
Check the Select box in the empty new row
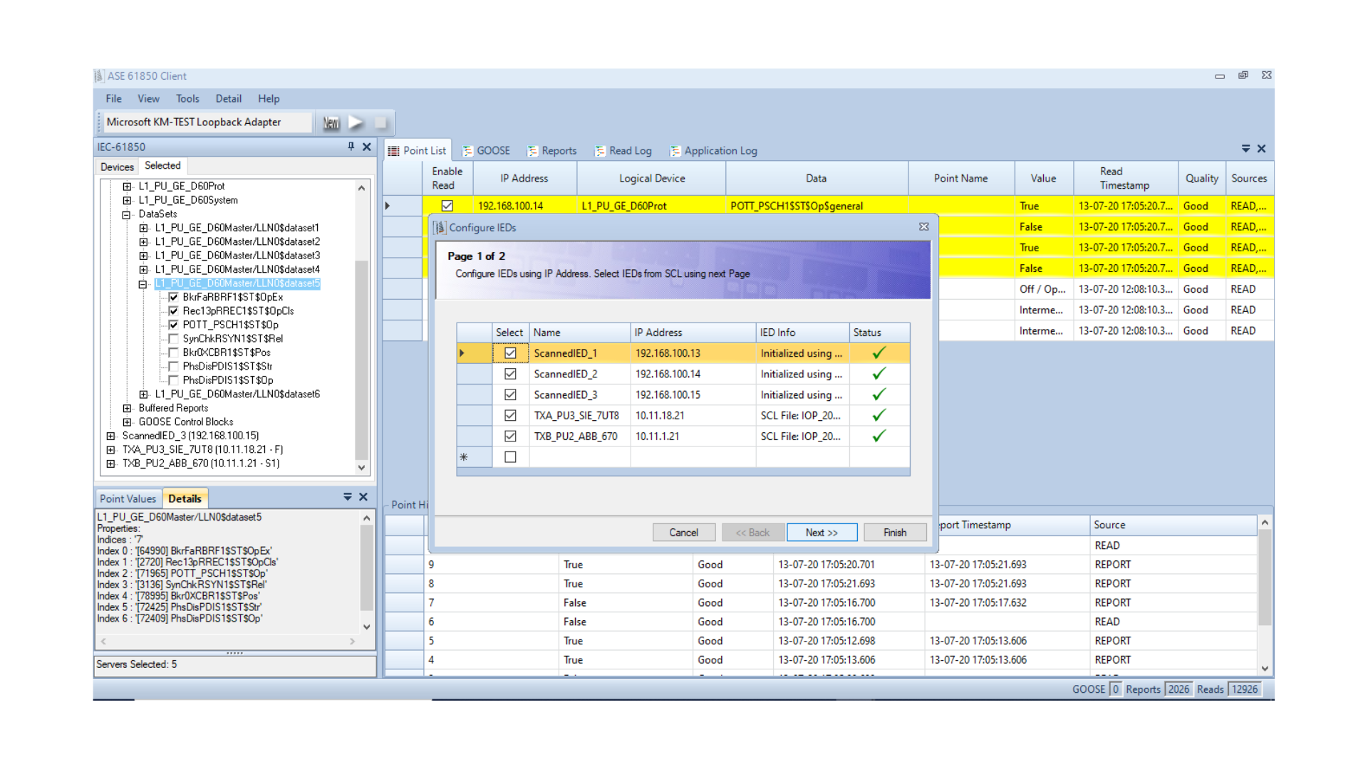click(x=510, y=457)
